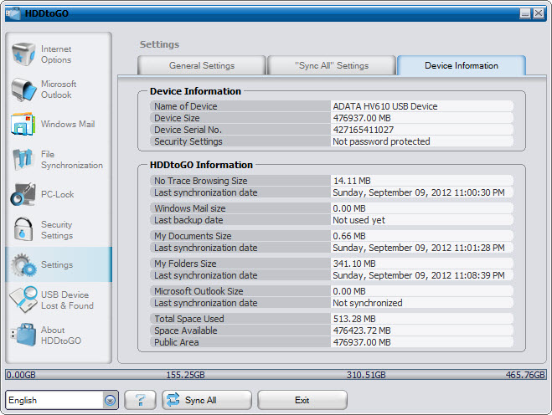The height and width of the screenshot is (415, 552).
Task: Click the HDDtoGO title bar app icon
Action: point(13,13)
